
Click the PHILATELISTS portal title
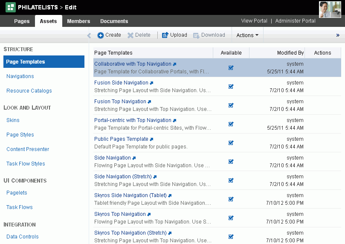[x=38, y=7]
